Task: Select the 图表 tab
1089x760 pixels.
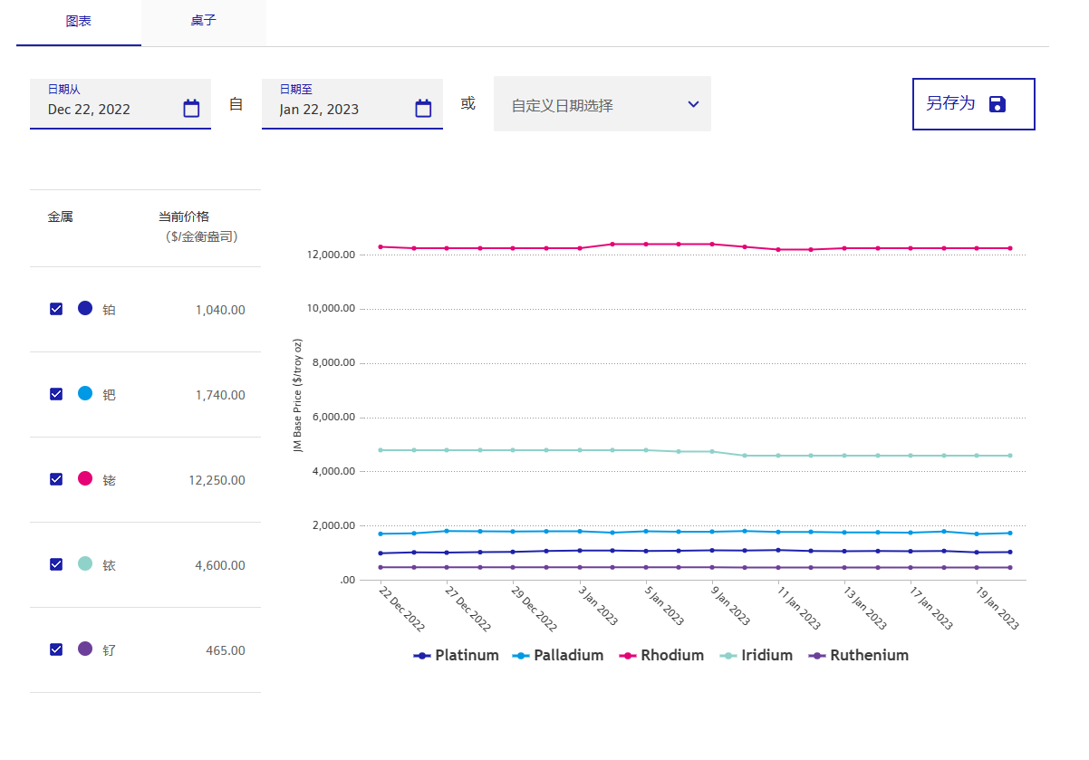Action: pyautogui.click(x=79, y=21)
